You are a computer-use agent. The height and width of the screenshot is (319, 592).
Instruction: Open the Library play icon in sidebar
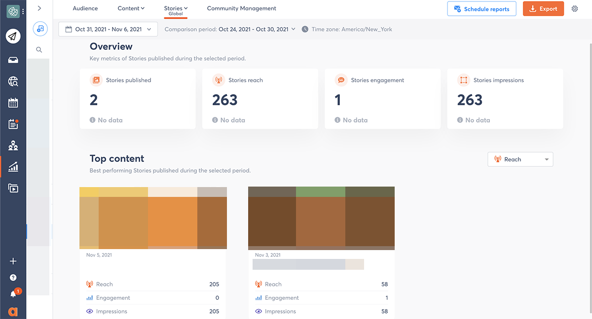click(13, 188)
